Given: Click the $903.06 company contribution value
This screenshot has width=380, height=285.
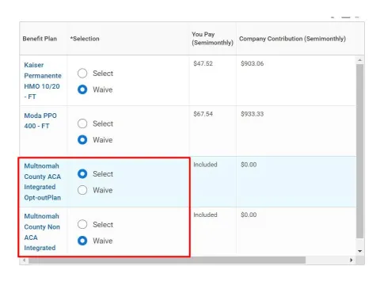Looking at the screenshot, I should [252, 63].
